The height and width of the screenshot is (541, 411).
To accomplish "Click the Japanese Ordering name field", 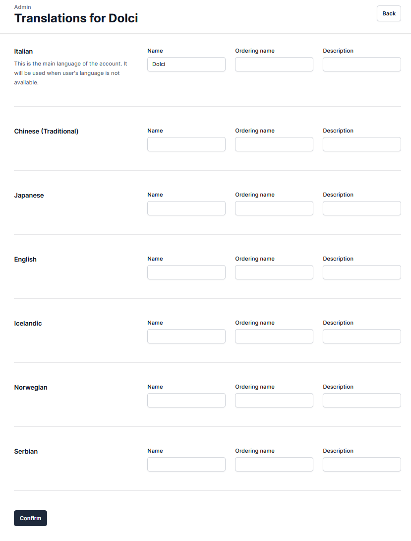I will (274, 208).
